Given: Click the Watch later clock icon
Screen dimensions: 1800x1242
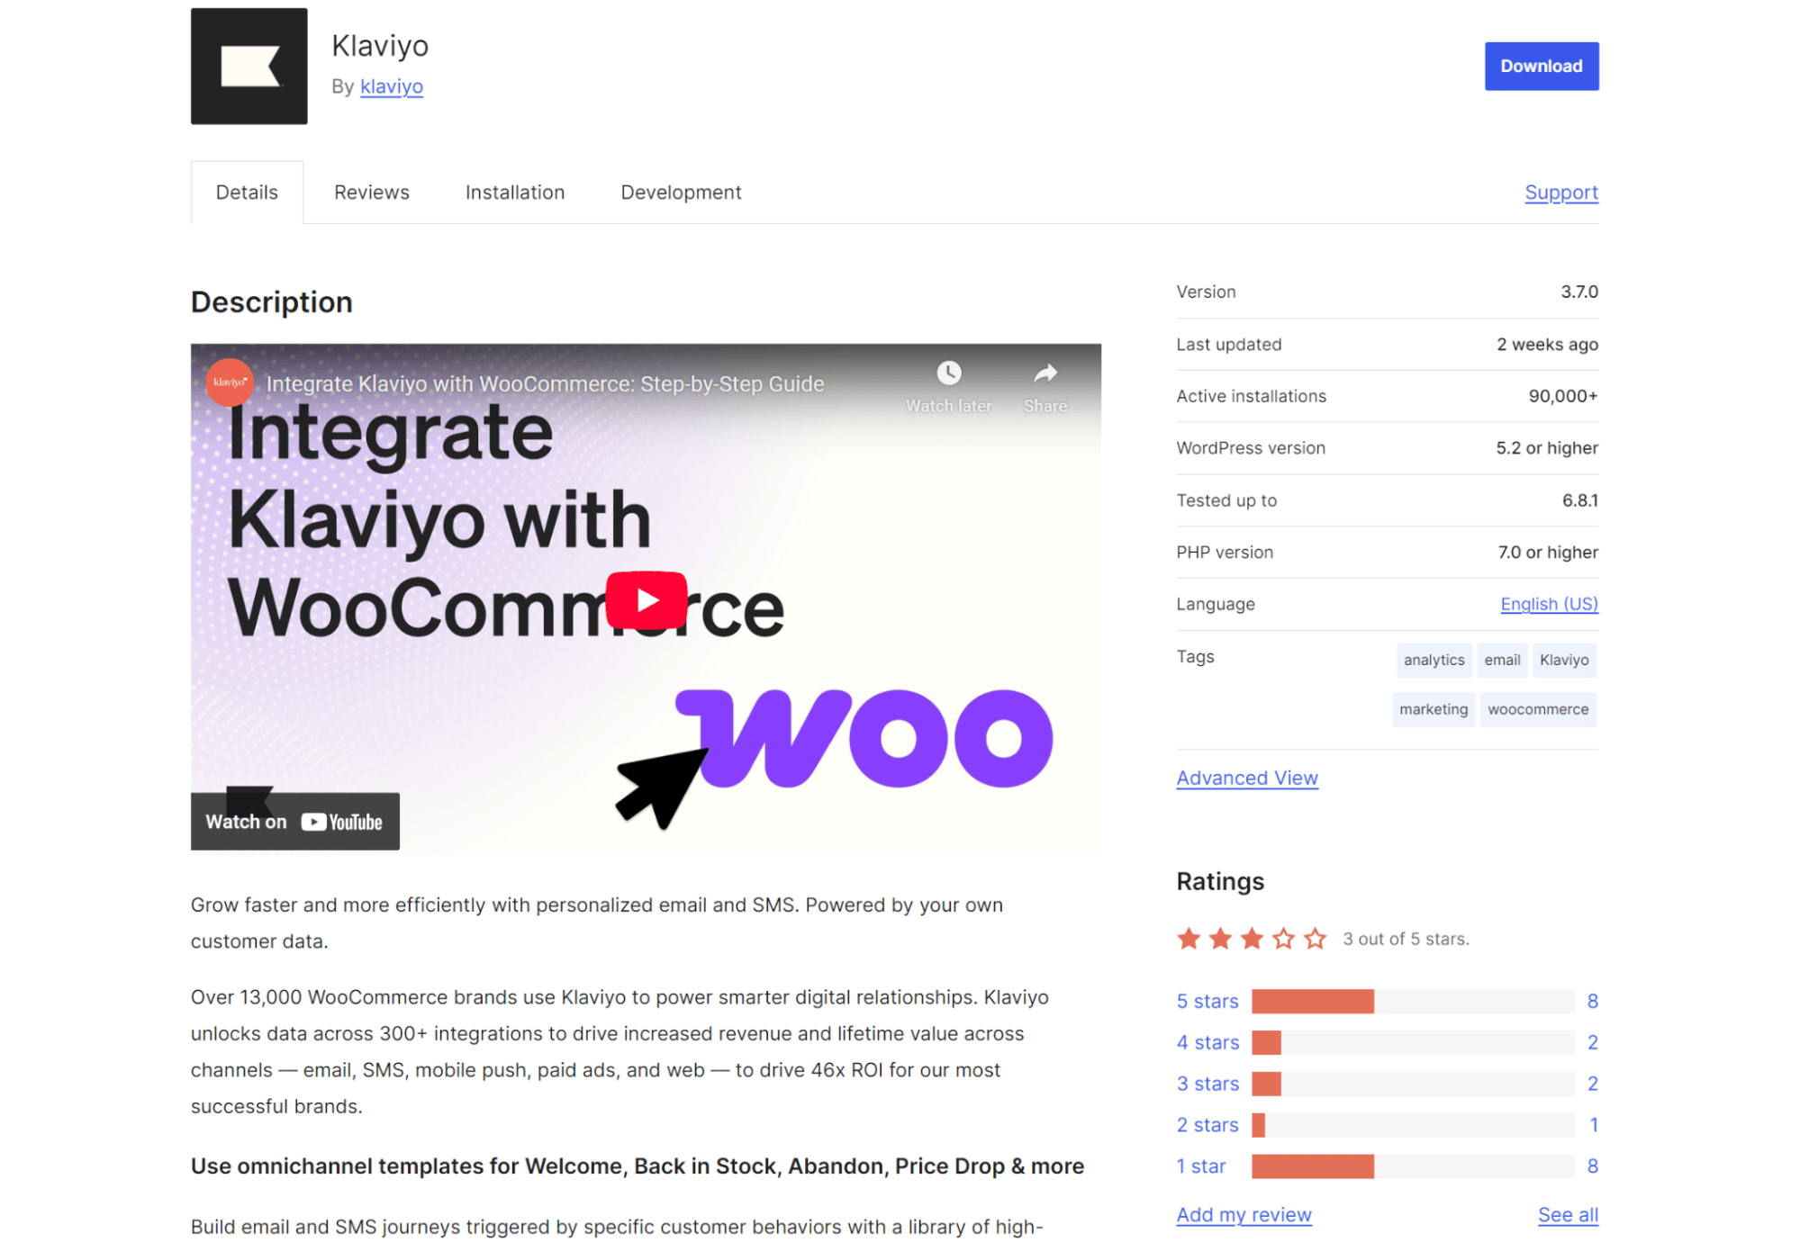Looking at the screenshot, I should (x=948, y=373).
